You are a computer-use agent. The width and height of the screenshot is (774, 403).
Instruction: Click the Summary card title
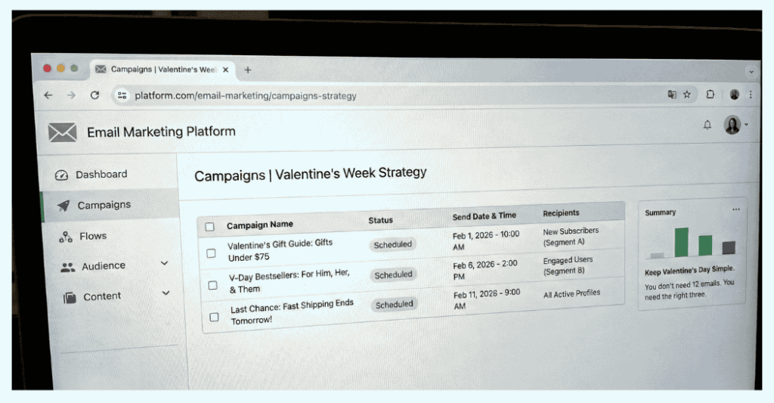click(660, 212)
